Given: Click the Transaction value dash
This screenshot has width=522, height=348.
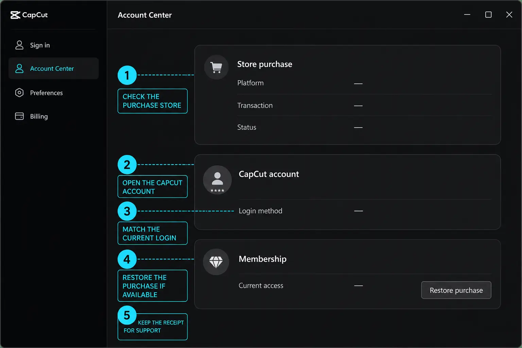Looking at the screenshot, I should [358, 106].
